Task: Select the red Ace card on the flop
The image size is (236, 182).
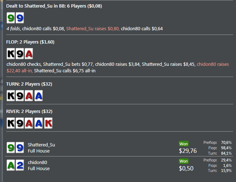Action: tap(29, 54)
